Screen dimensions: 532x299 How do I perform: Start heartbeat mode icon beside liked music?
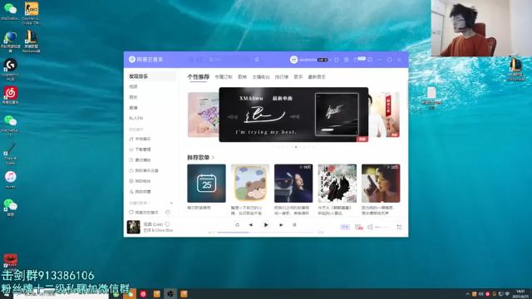[168, 213]
